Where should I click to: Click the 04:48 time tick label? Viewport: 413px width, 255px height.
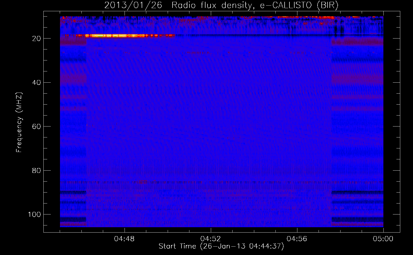coord(125,239)
